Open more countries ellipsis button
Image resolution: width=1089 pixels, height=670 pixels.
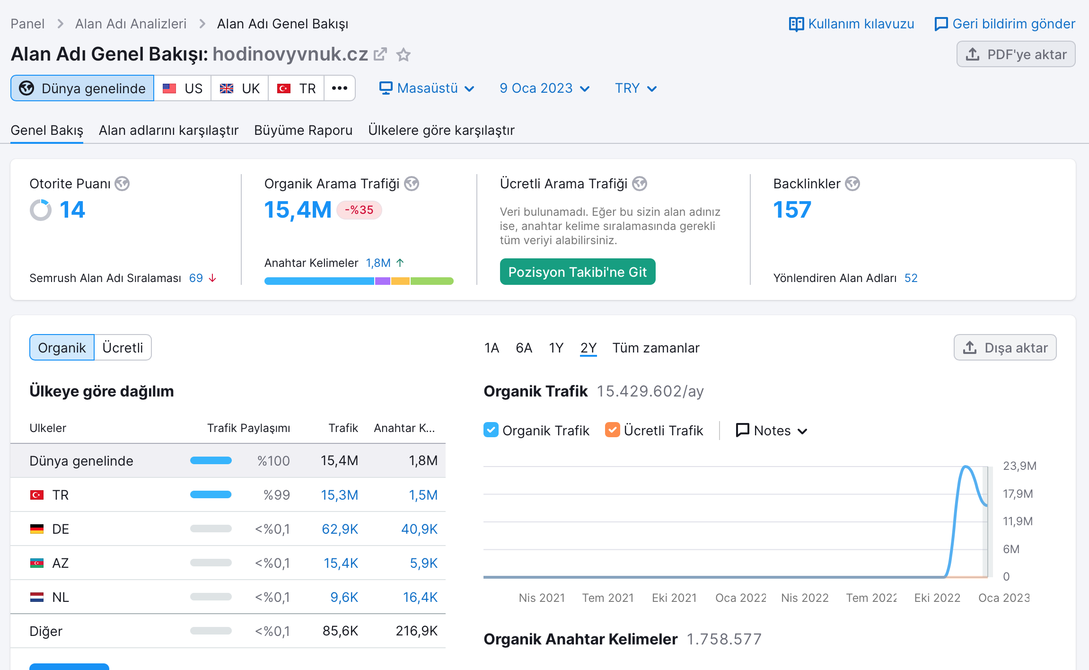pyautogui.click(x=340, y=88)
